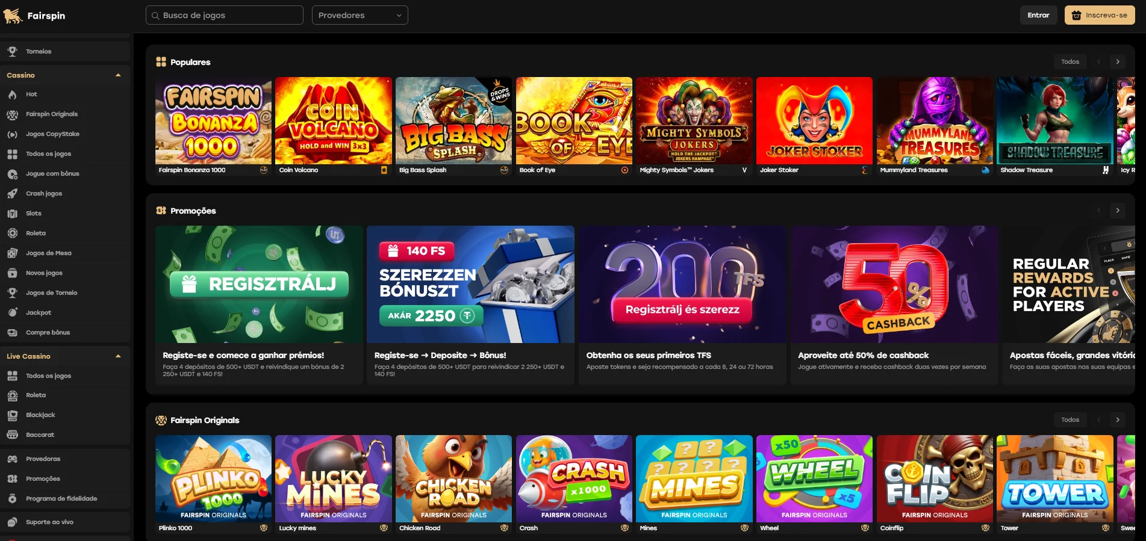Click 'Obtenha os seus primeiros TFS' title
This screenshot has width=1146, height=541.
(x=649, y=356)
